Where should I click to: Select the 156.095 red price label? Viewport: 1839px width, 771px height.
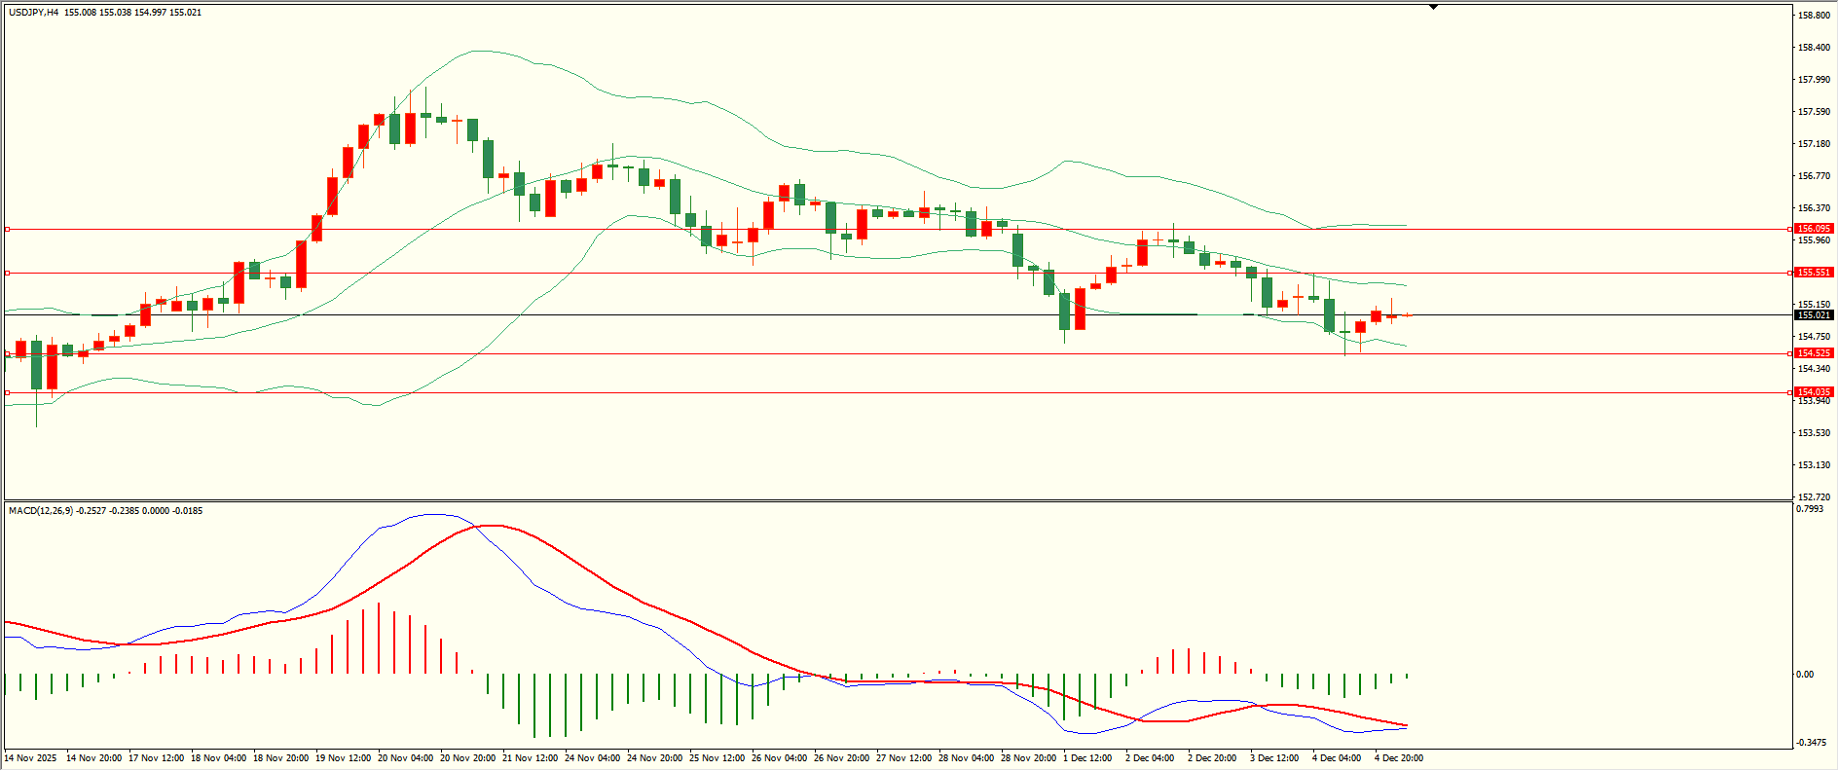coord(1814,229)
